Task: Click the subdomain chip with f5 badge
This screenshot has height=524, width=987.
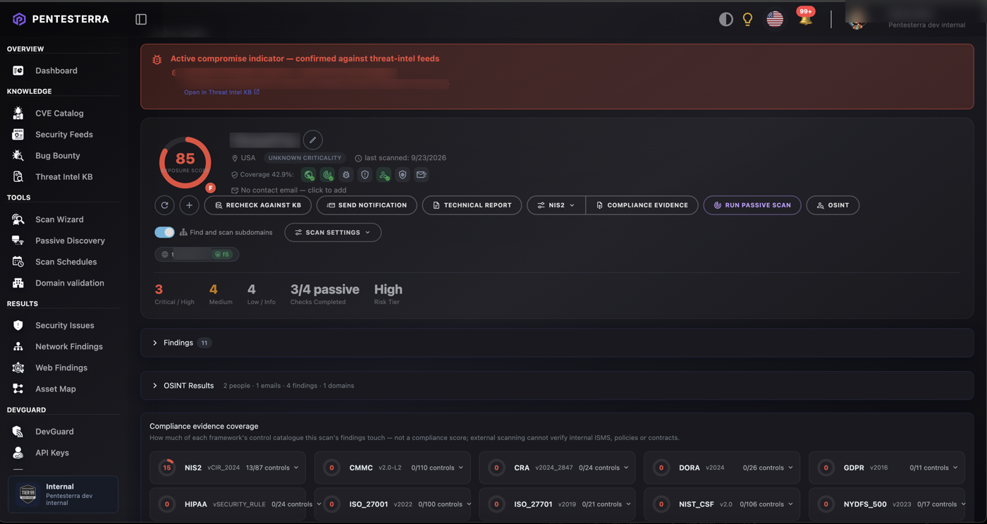Action: pyautogui.click(x=197, y=255)
